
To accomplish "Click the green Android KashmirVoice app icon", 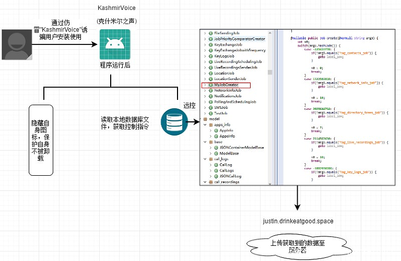I will pos(114,44).
